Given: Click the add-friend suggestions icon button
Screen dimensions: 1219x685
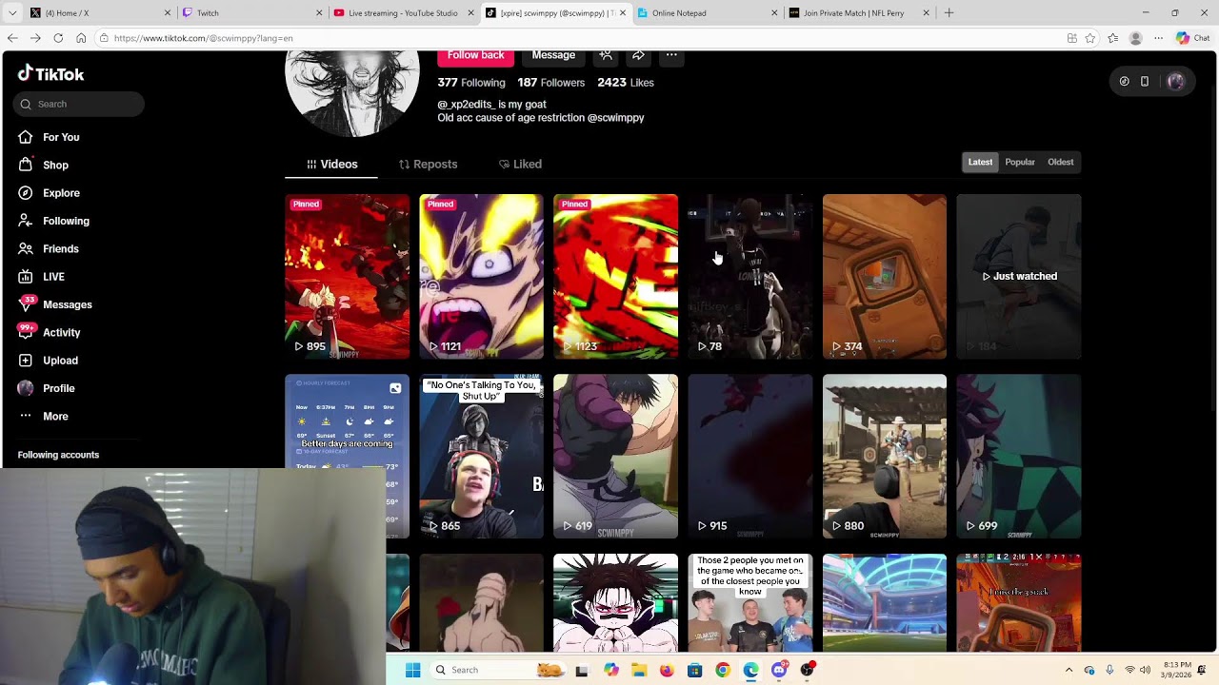Looking at the screenshot, I should coord(606,55).
